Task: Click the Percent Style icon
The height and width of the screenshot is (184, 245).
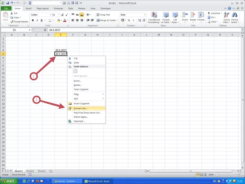Action: 129,20
